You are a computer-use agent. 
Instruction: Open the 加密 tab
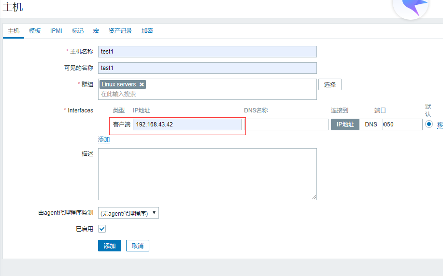coord(147,31)
